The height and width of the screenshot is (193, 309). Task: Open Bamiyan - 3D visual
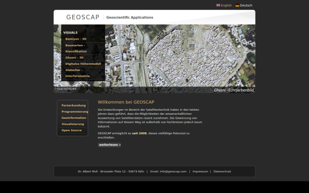pos(76,39)
